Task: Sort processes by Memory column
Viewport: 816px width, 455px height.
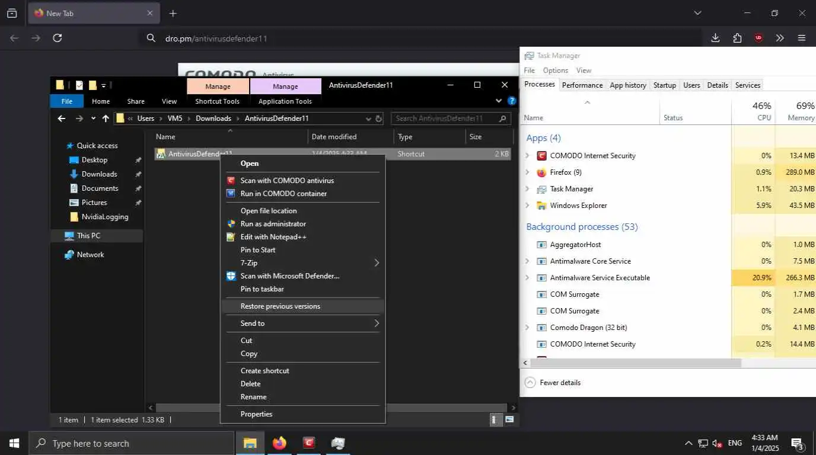Action: coord(796,111)
